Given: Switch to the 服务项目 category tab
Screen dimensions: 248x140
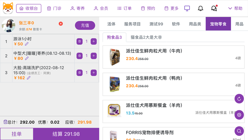Looking at the screenshot, I should [x=132, y=24].
